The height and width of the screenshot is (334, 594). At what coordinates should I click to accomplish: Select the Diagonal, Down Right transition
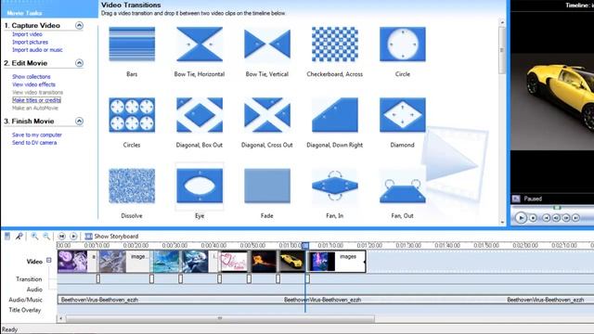pyautogui.click(x=334, y=115)
